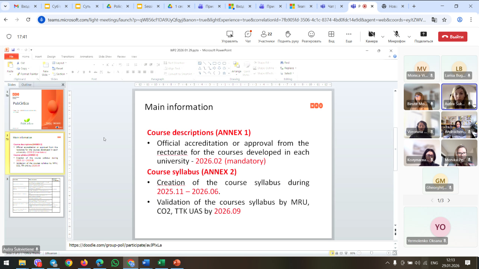Raise your hand in the meeting
The height and width of the screenshot is (269, 479).
pos(288,37)
